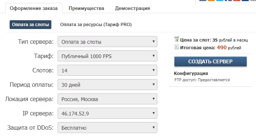Expand the Тариф combo box

coord(107,56)
